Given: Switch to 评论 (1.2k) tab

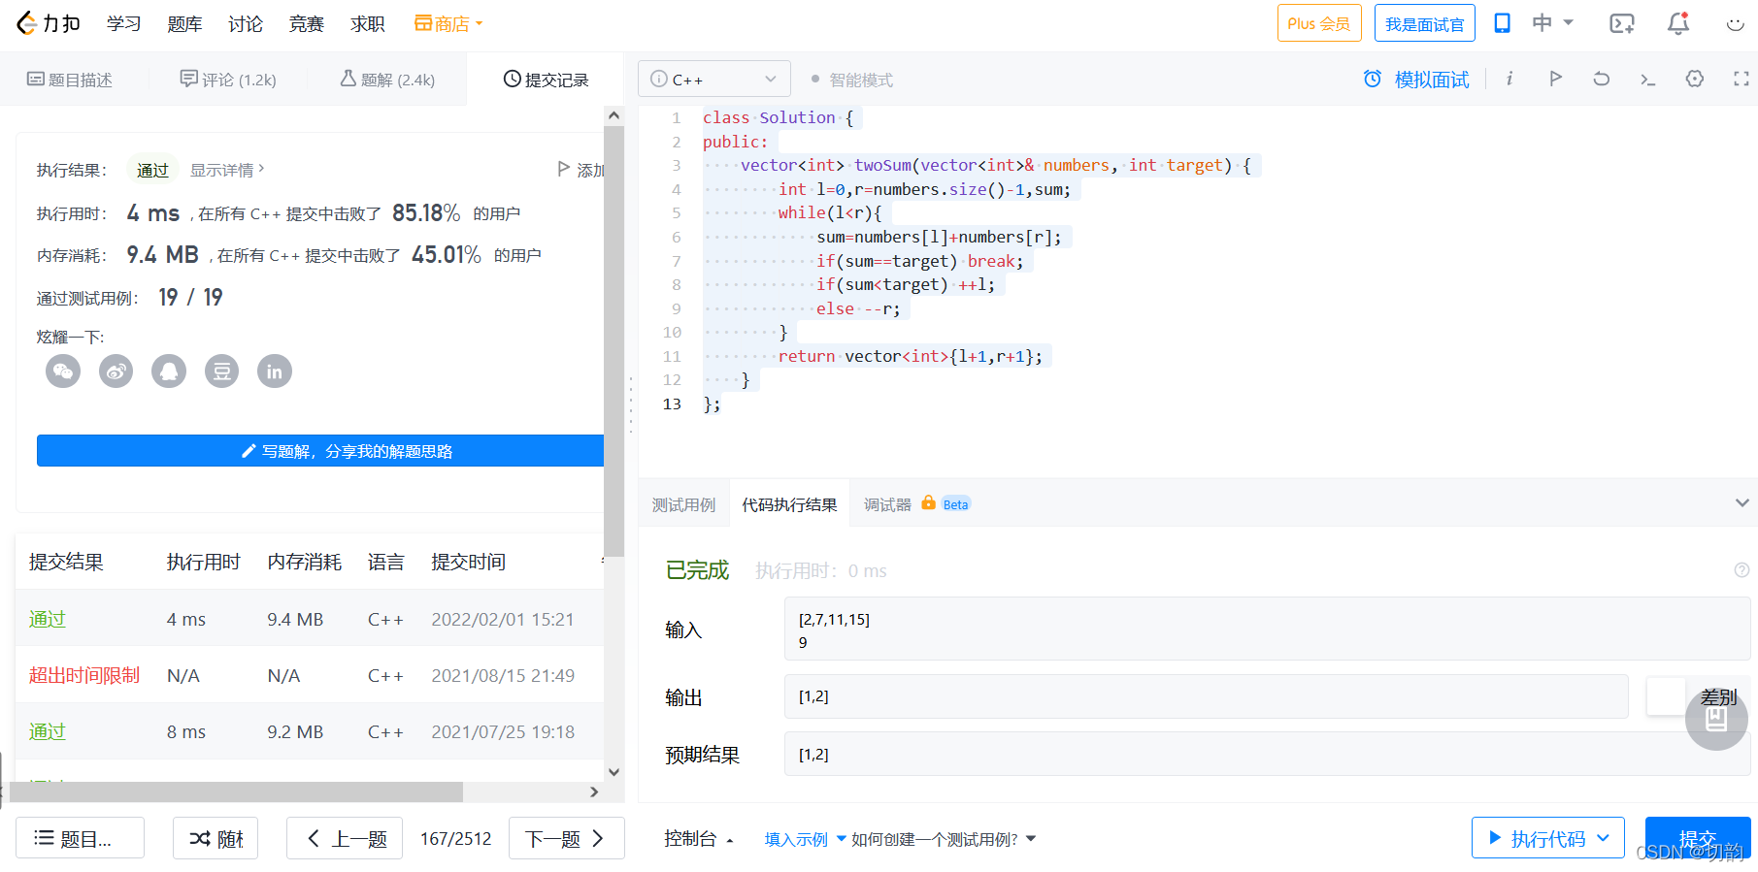Looking at the screenshot, I should tap(228, 80).
